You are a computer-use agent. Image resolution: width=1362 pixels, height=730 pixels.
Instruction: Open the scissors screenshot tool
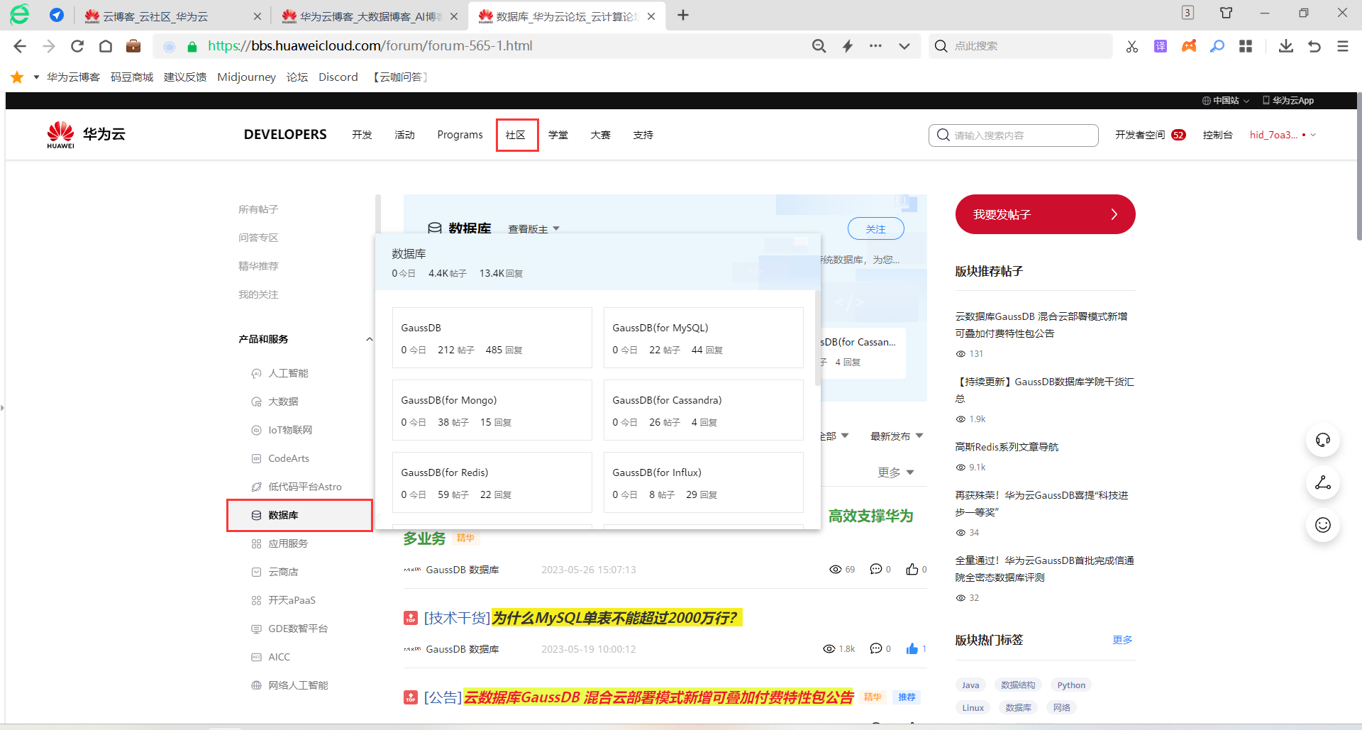pyautogui.click(x=1132, y=46)
